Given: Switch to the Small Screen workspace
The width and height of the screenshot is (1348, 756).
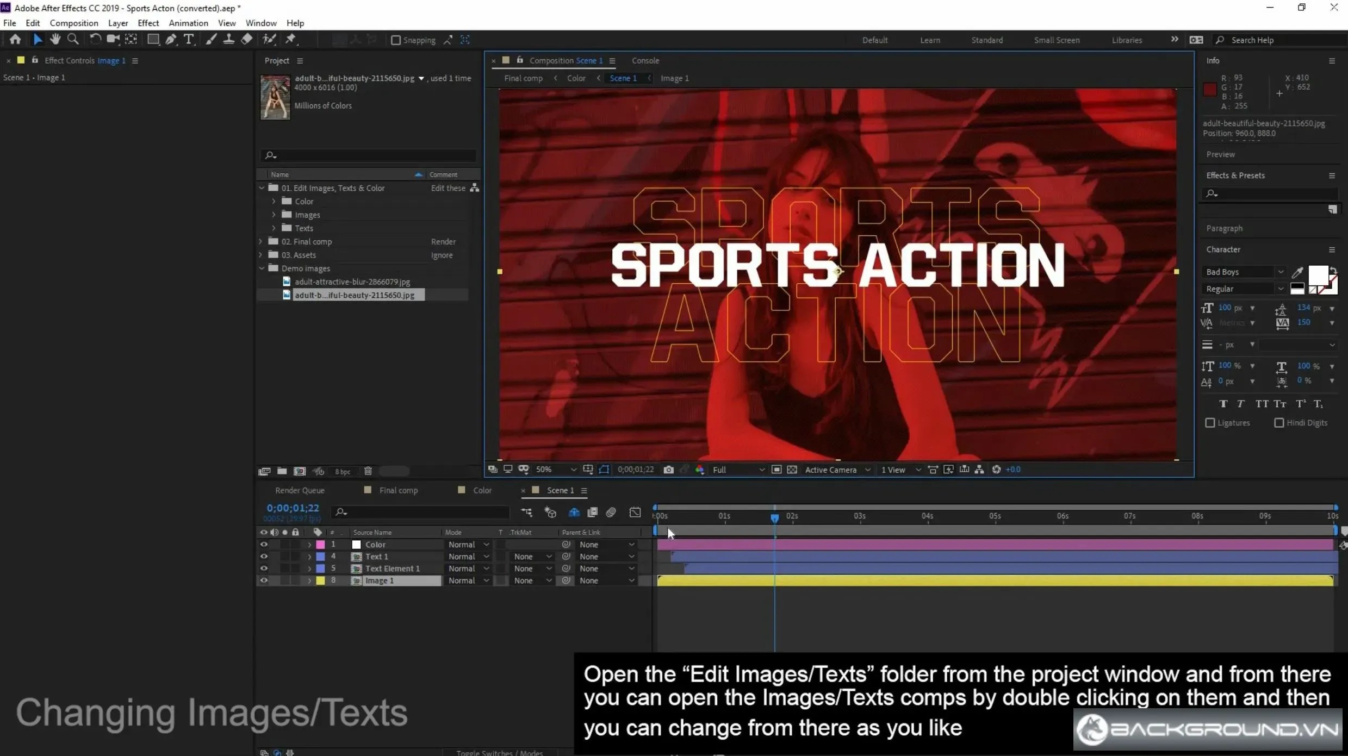Looking at the screenshot, I should click(x=1057, y=40).
